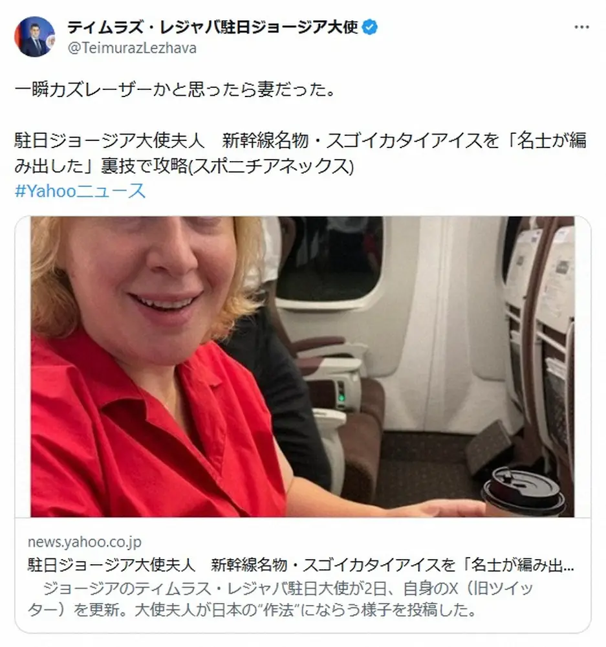Screen dimensions: 606x647
Task: Open the article preview photo
Action: (x=303, y=366)
